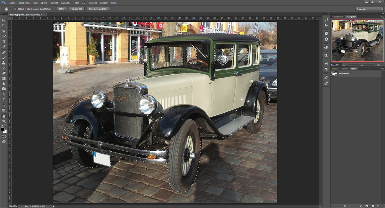This screenshot has width=385, height=208.
Task: Open the Navigator panel options menu
Action: click(x=382, y=17)
